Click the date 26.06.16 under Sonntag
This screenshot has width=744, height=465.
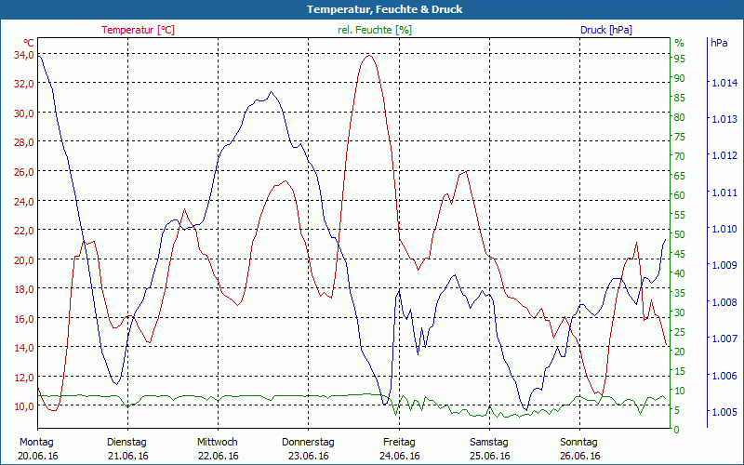click(x=579, y=456)
